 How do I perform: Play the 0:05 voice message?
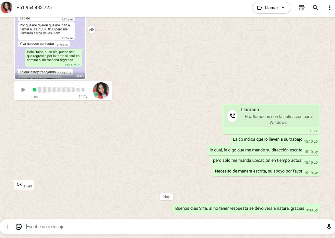23,90
